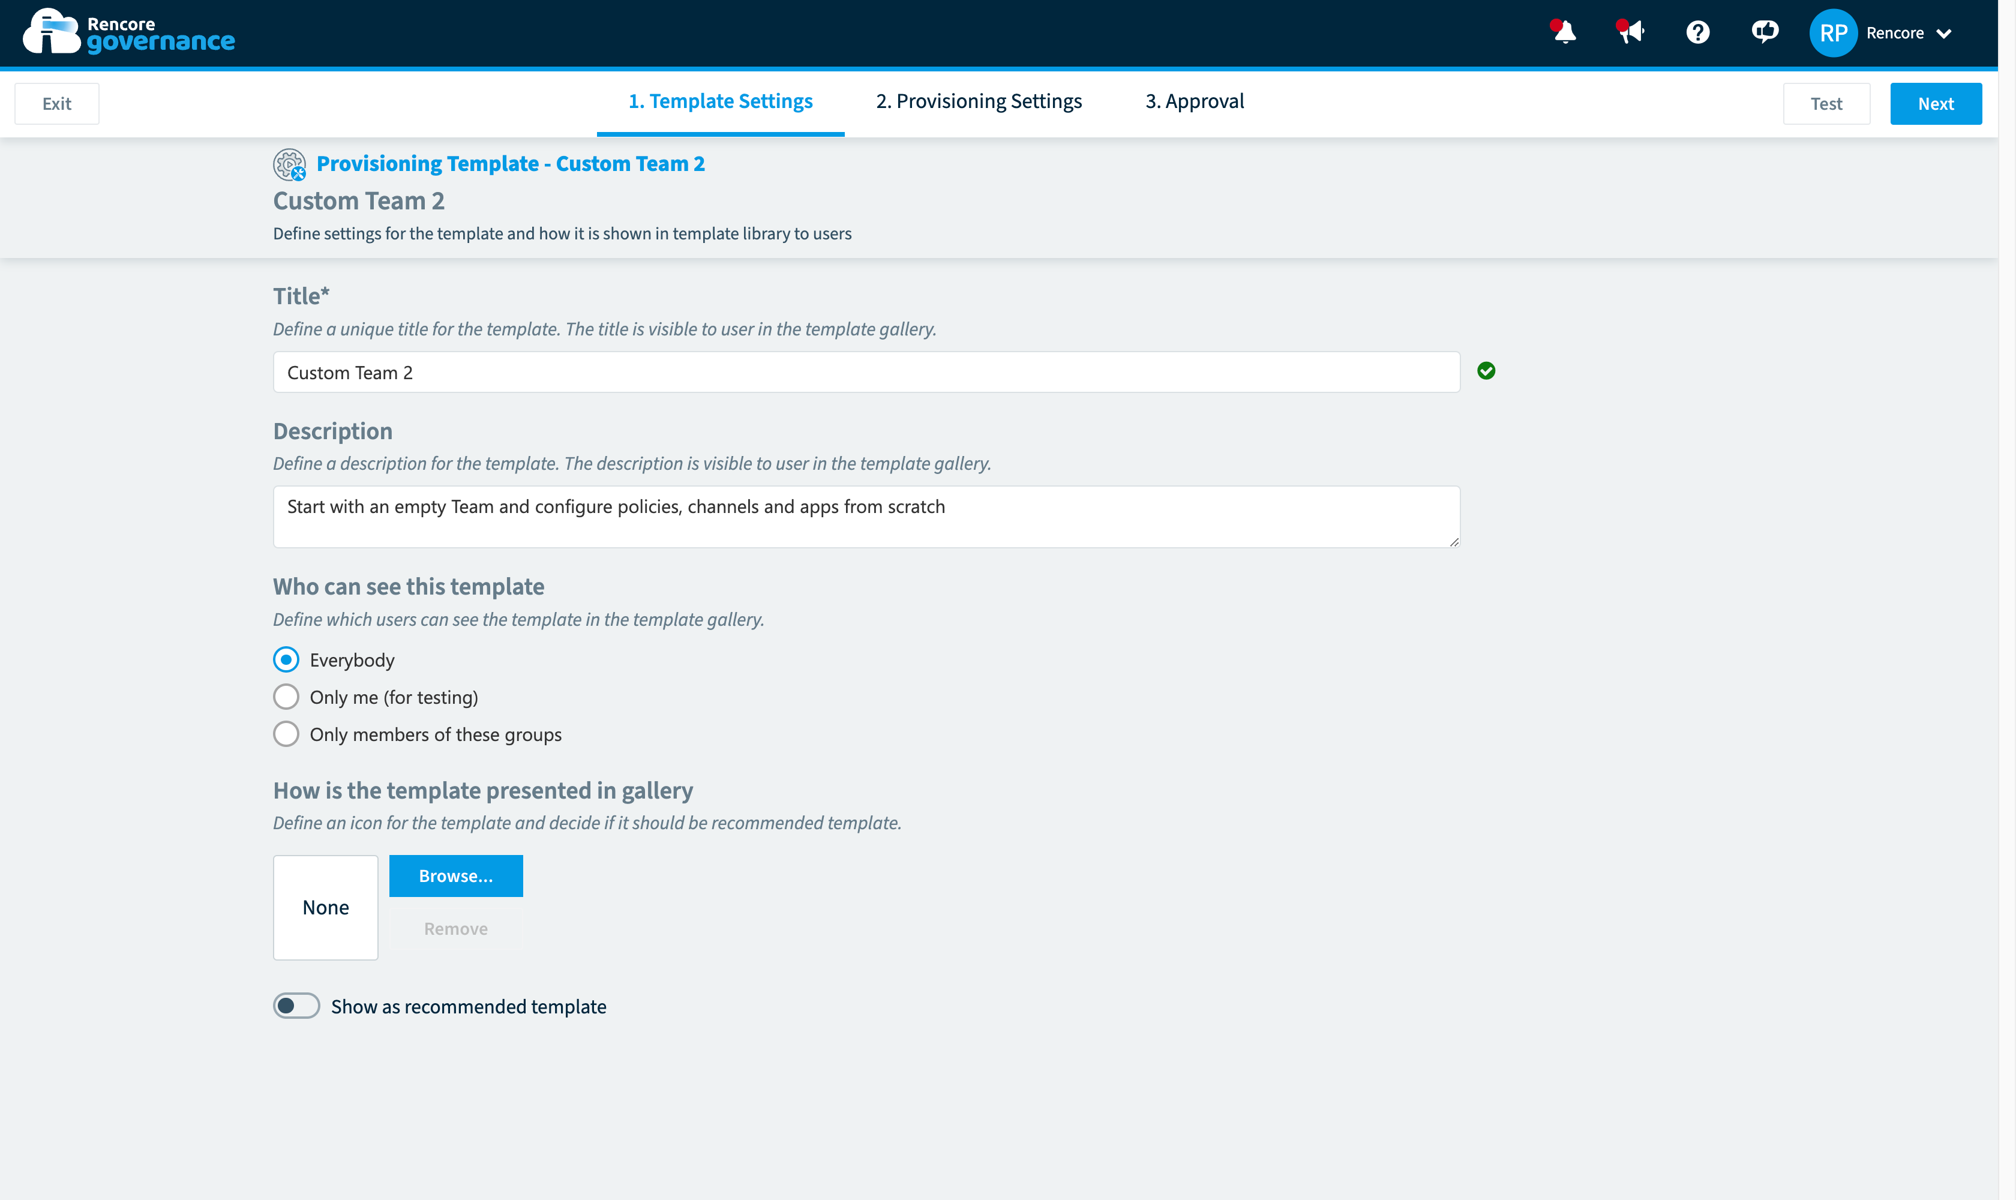Viewport: 2016px width, 1200px height.
Task: Select Only me (for testing) option
Action: pyautogui.click(x=286, y=697)
